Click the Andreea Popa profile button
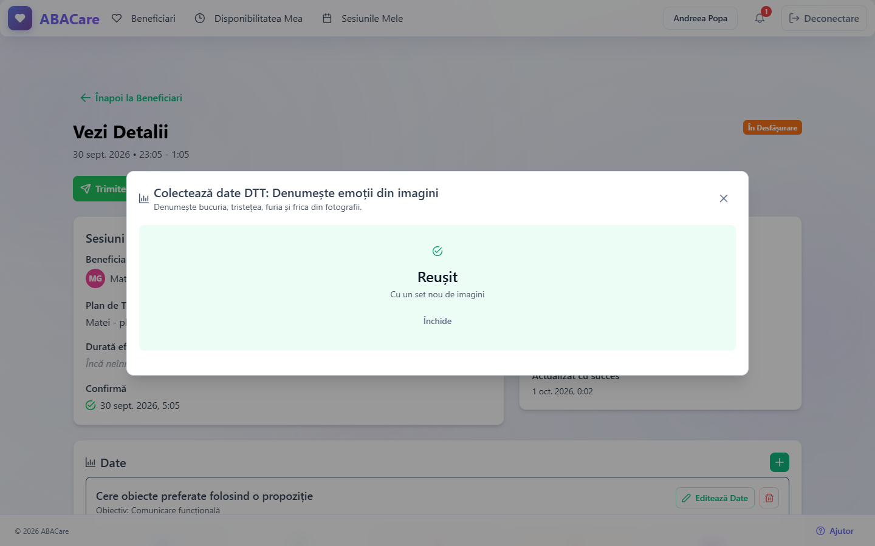The height and width of the screenshot is (546, 875). coord(700,18)
